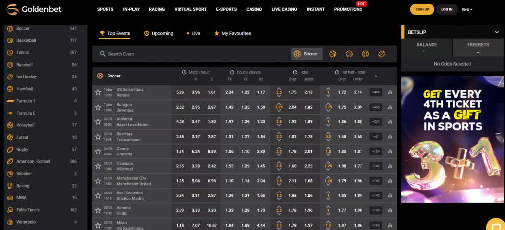The height and width of the screenshot is (230, 505).
Task: Switch to the My Favourites tab
Action: [x=232, y=33]
